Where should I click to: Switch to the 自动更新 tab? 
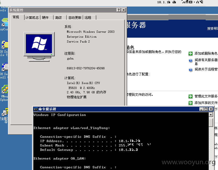[x=75, y=18]
